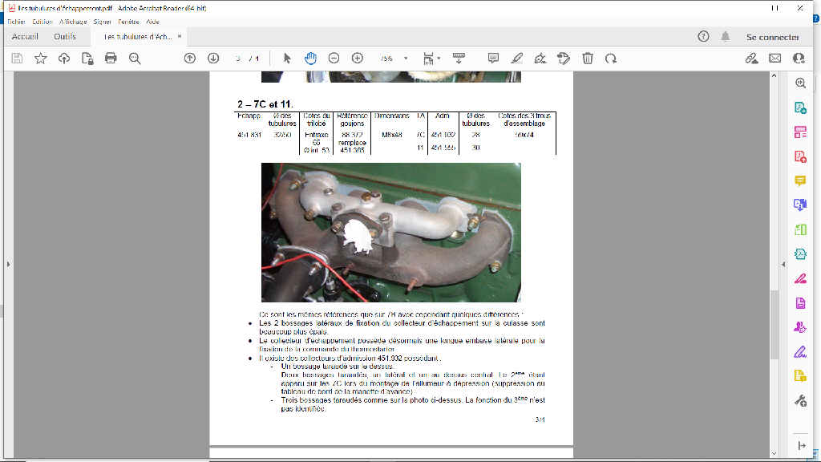The width and height of the screenshot is (821, 462).
Task: Open the zoom level 75% dropdown
Action: click(x=406, y=59)
